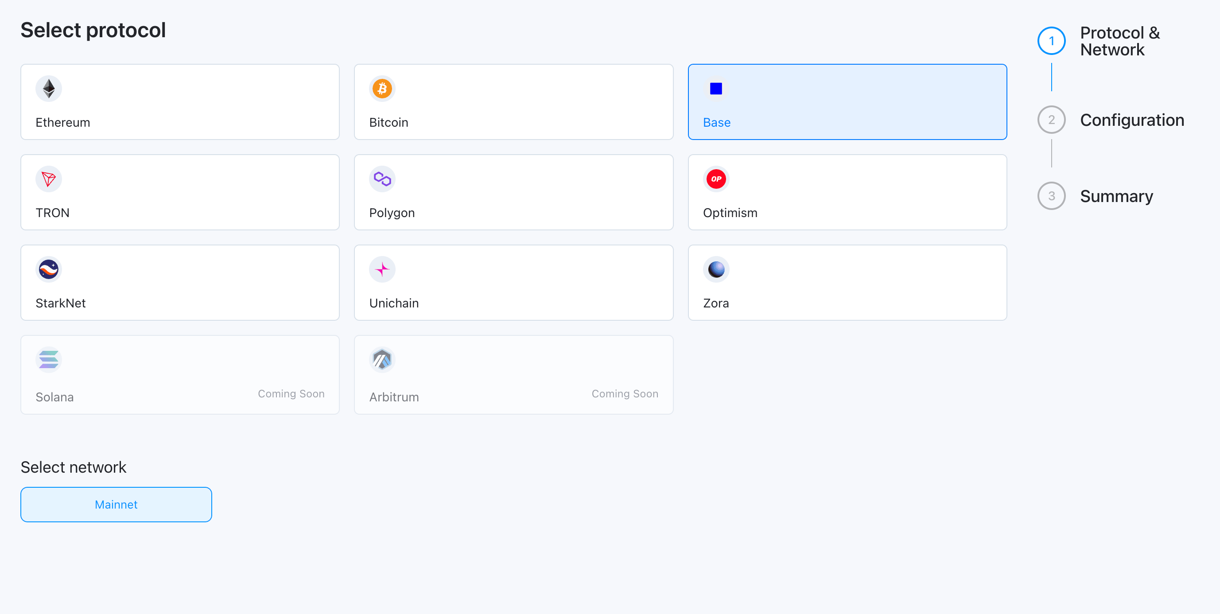Click step 3 circle in progress stepper
The height and width of the screenshot is (614, 1220).
(x=1051, y=196)
